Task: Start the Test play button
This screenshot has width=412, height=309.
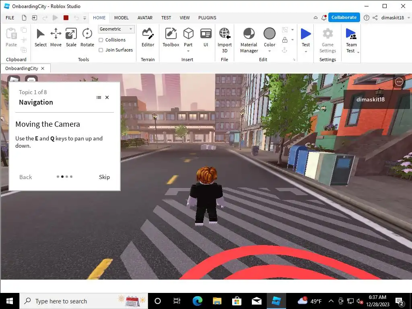Action: 306,34
